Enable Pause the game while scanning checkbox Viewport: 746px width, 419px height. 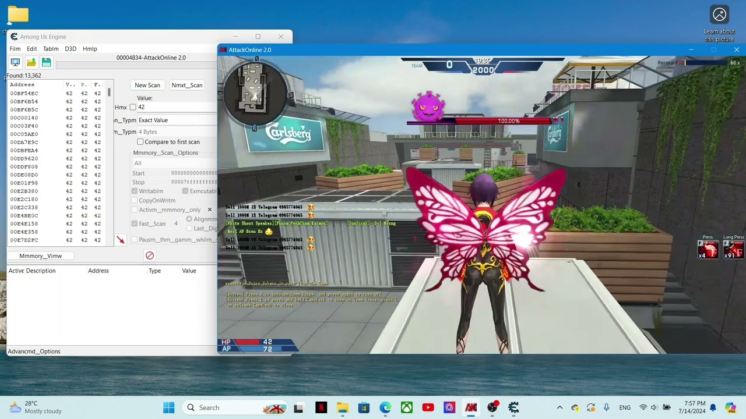click(135, 240)
